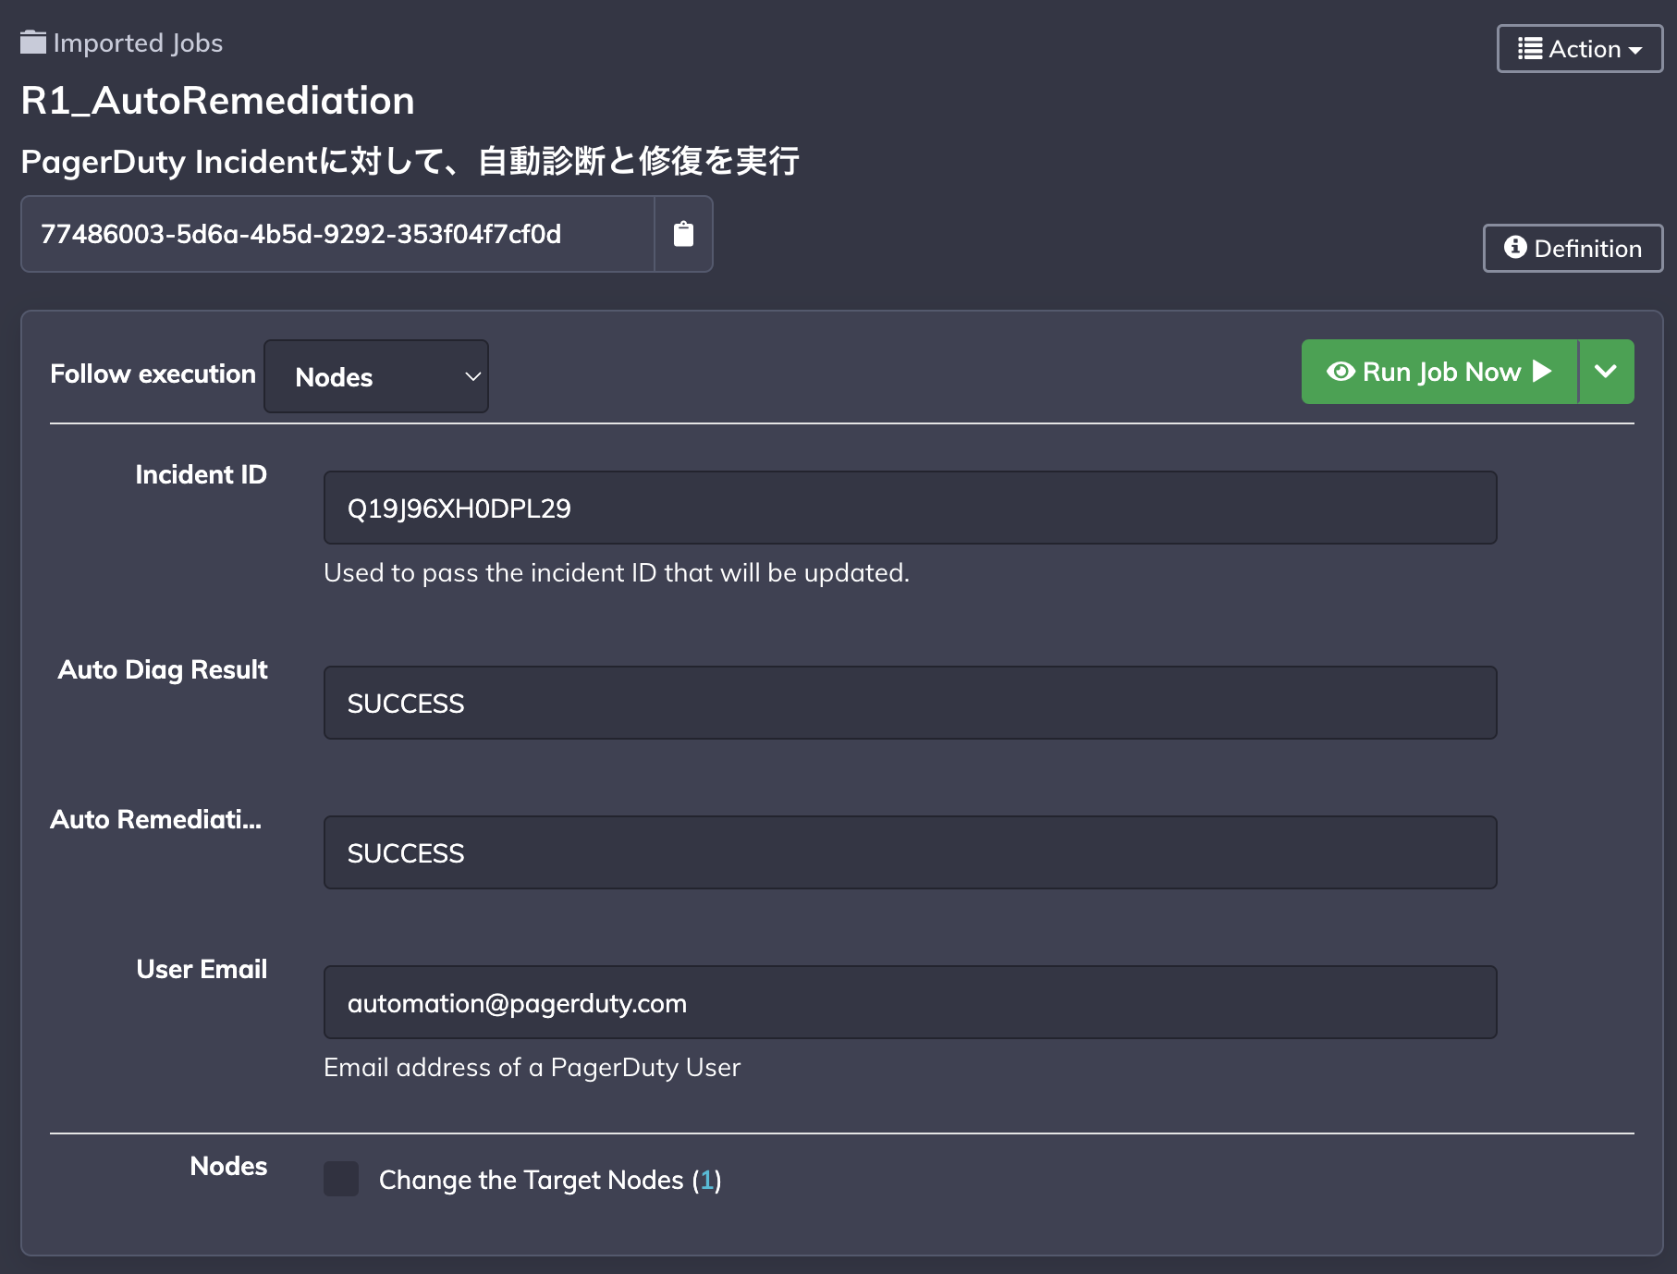Click the Run Job Now button

click(1439, 372)
